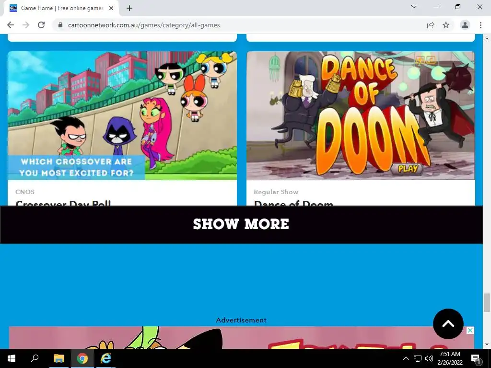Bookmark this tab with the star icon
491x368 pixels.
pos(446,25)
